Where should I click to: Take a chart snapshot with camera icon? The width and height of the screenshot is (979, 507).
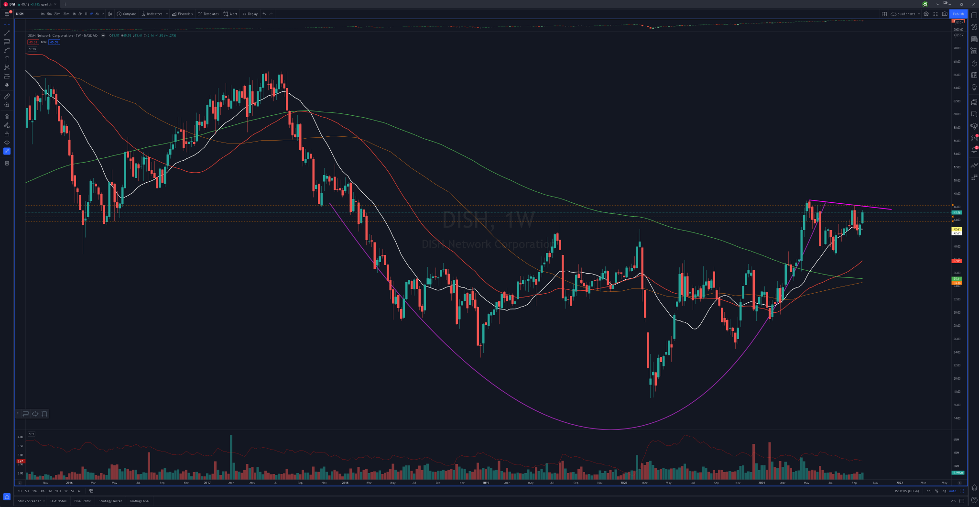(945, 14)
